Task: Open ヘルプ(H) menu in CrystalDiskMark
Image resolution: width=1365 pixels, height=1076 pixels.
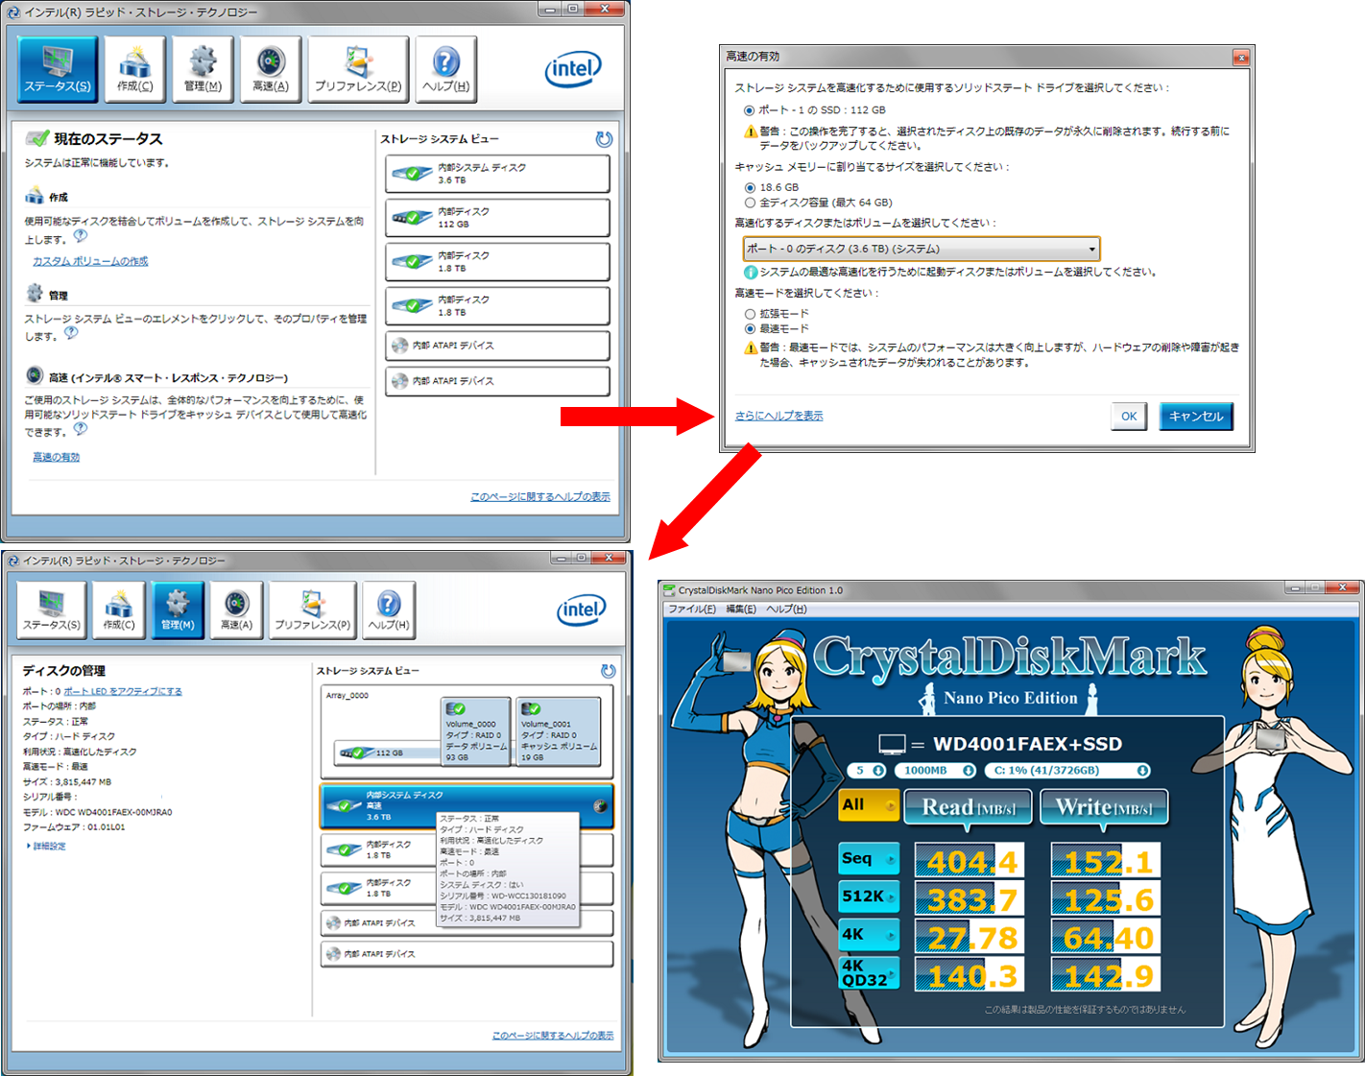Action: [786, 610]
